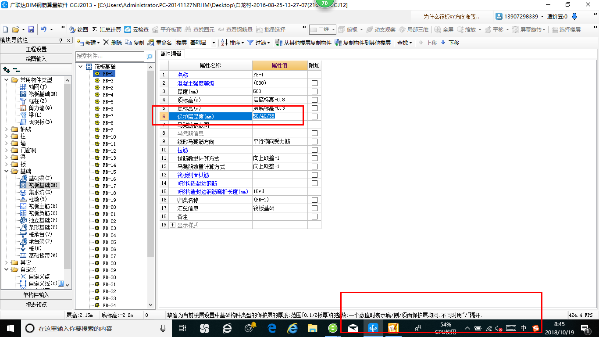This screenshot has width=599, height=337.
Task: Click the undo arrow icon
Action: (44, 29)
